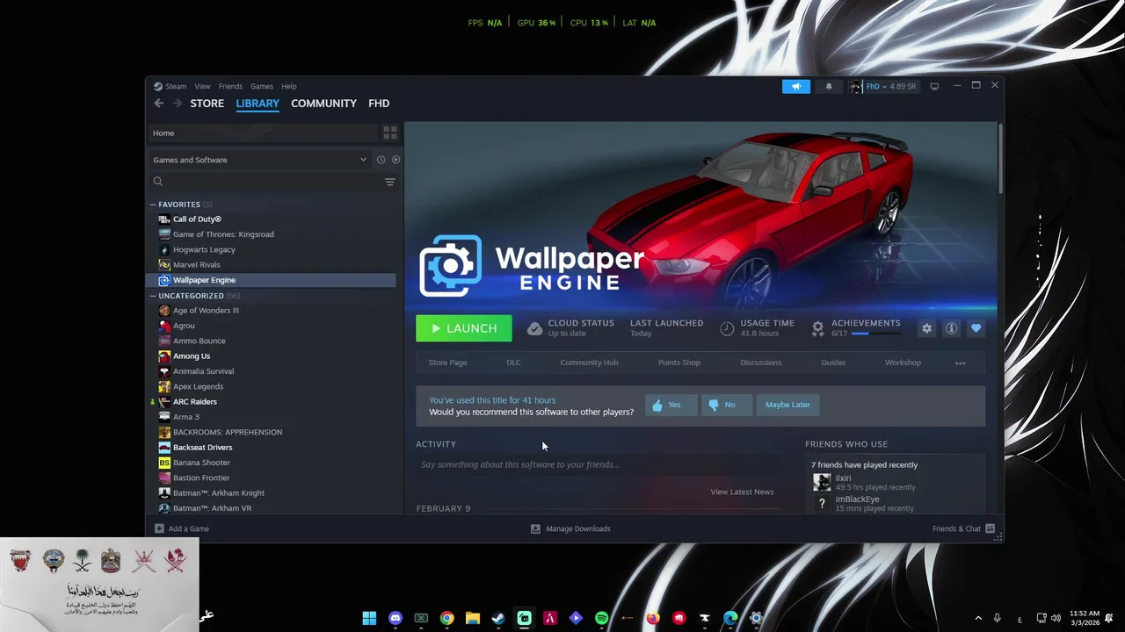This screenshot has width=1125, height=632.
Task: Dismiss the review prompt with Maybe Later
Action: 787,405
